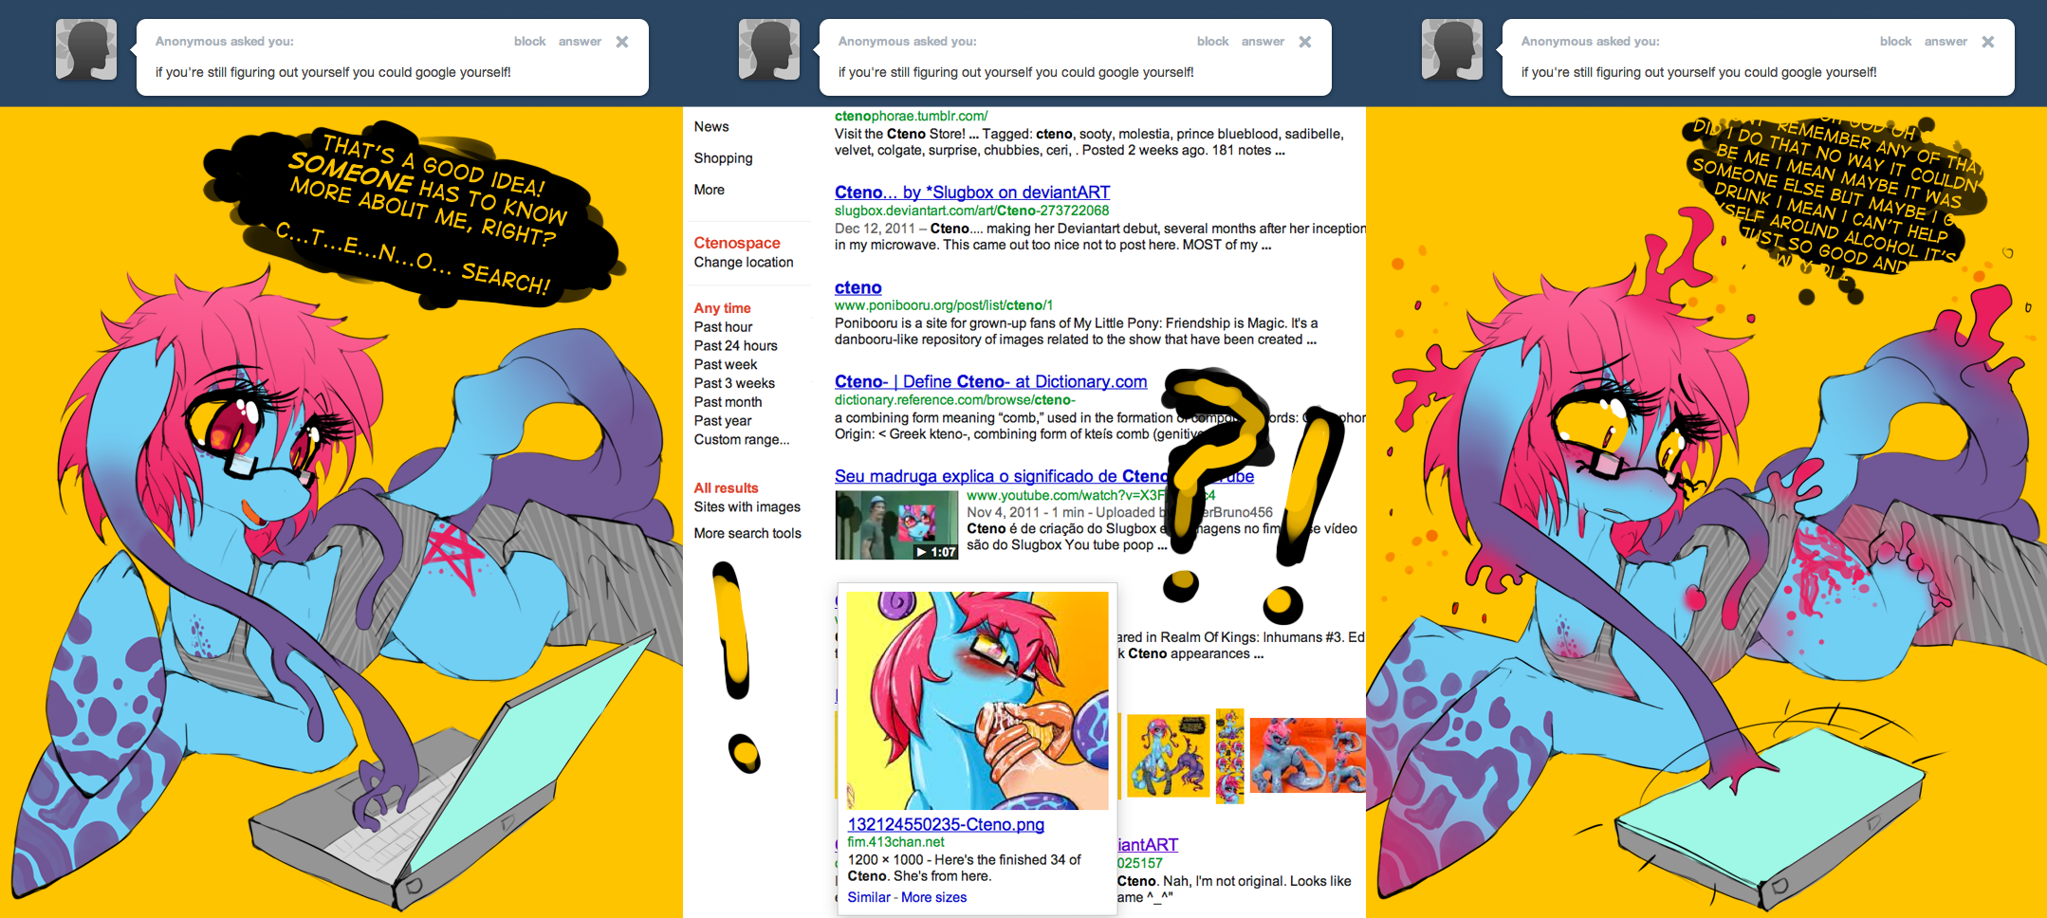Click the 'Anonymous asked you:' label on the second ask
This screenshot has width=2047, height=918.
(x=908, y=42)
